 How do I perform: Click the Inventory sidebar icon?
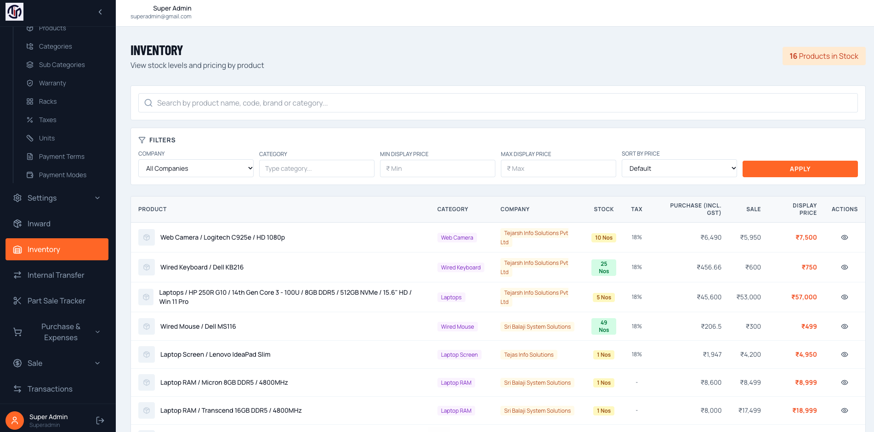[17, 250]
